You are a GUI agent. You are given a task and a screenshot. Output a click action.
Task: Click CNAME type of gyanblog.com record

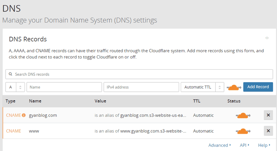pos(14,115)
